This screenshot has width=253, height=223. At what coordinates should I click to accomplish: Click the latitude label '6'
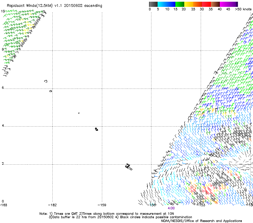click(3, 87)
